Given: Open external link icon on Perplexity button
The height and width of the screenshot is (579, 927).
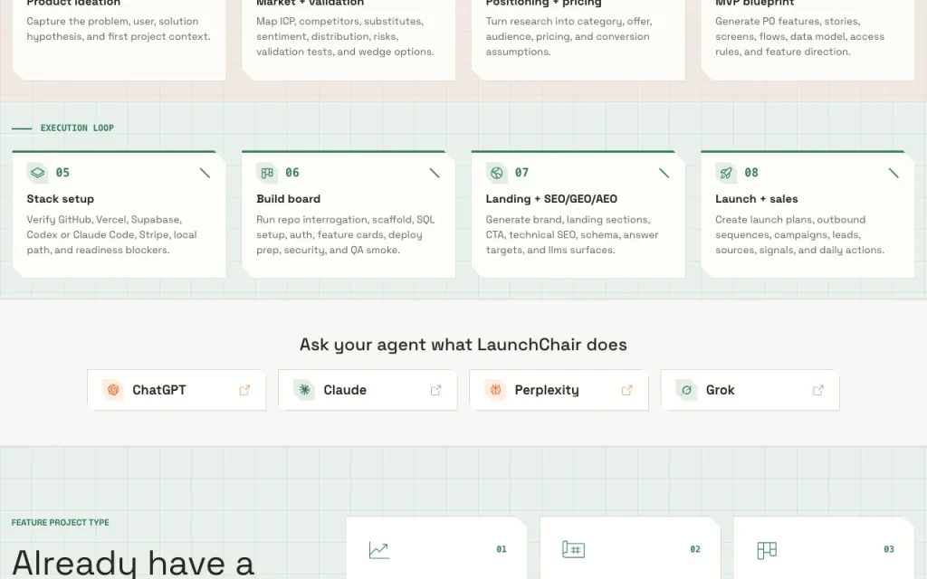Looking at the screenshot, I should click(x=626, y=390).
